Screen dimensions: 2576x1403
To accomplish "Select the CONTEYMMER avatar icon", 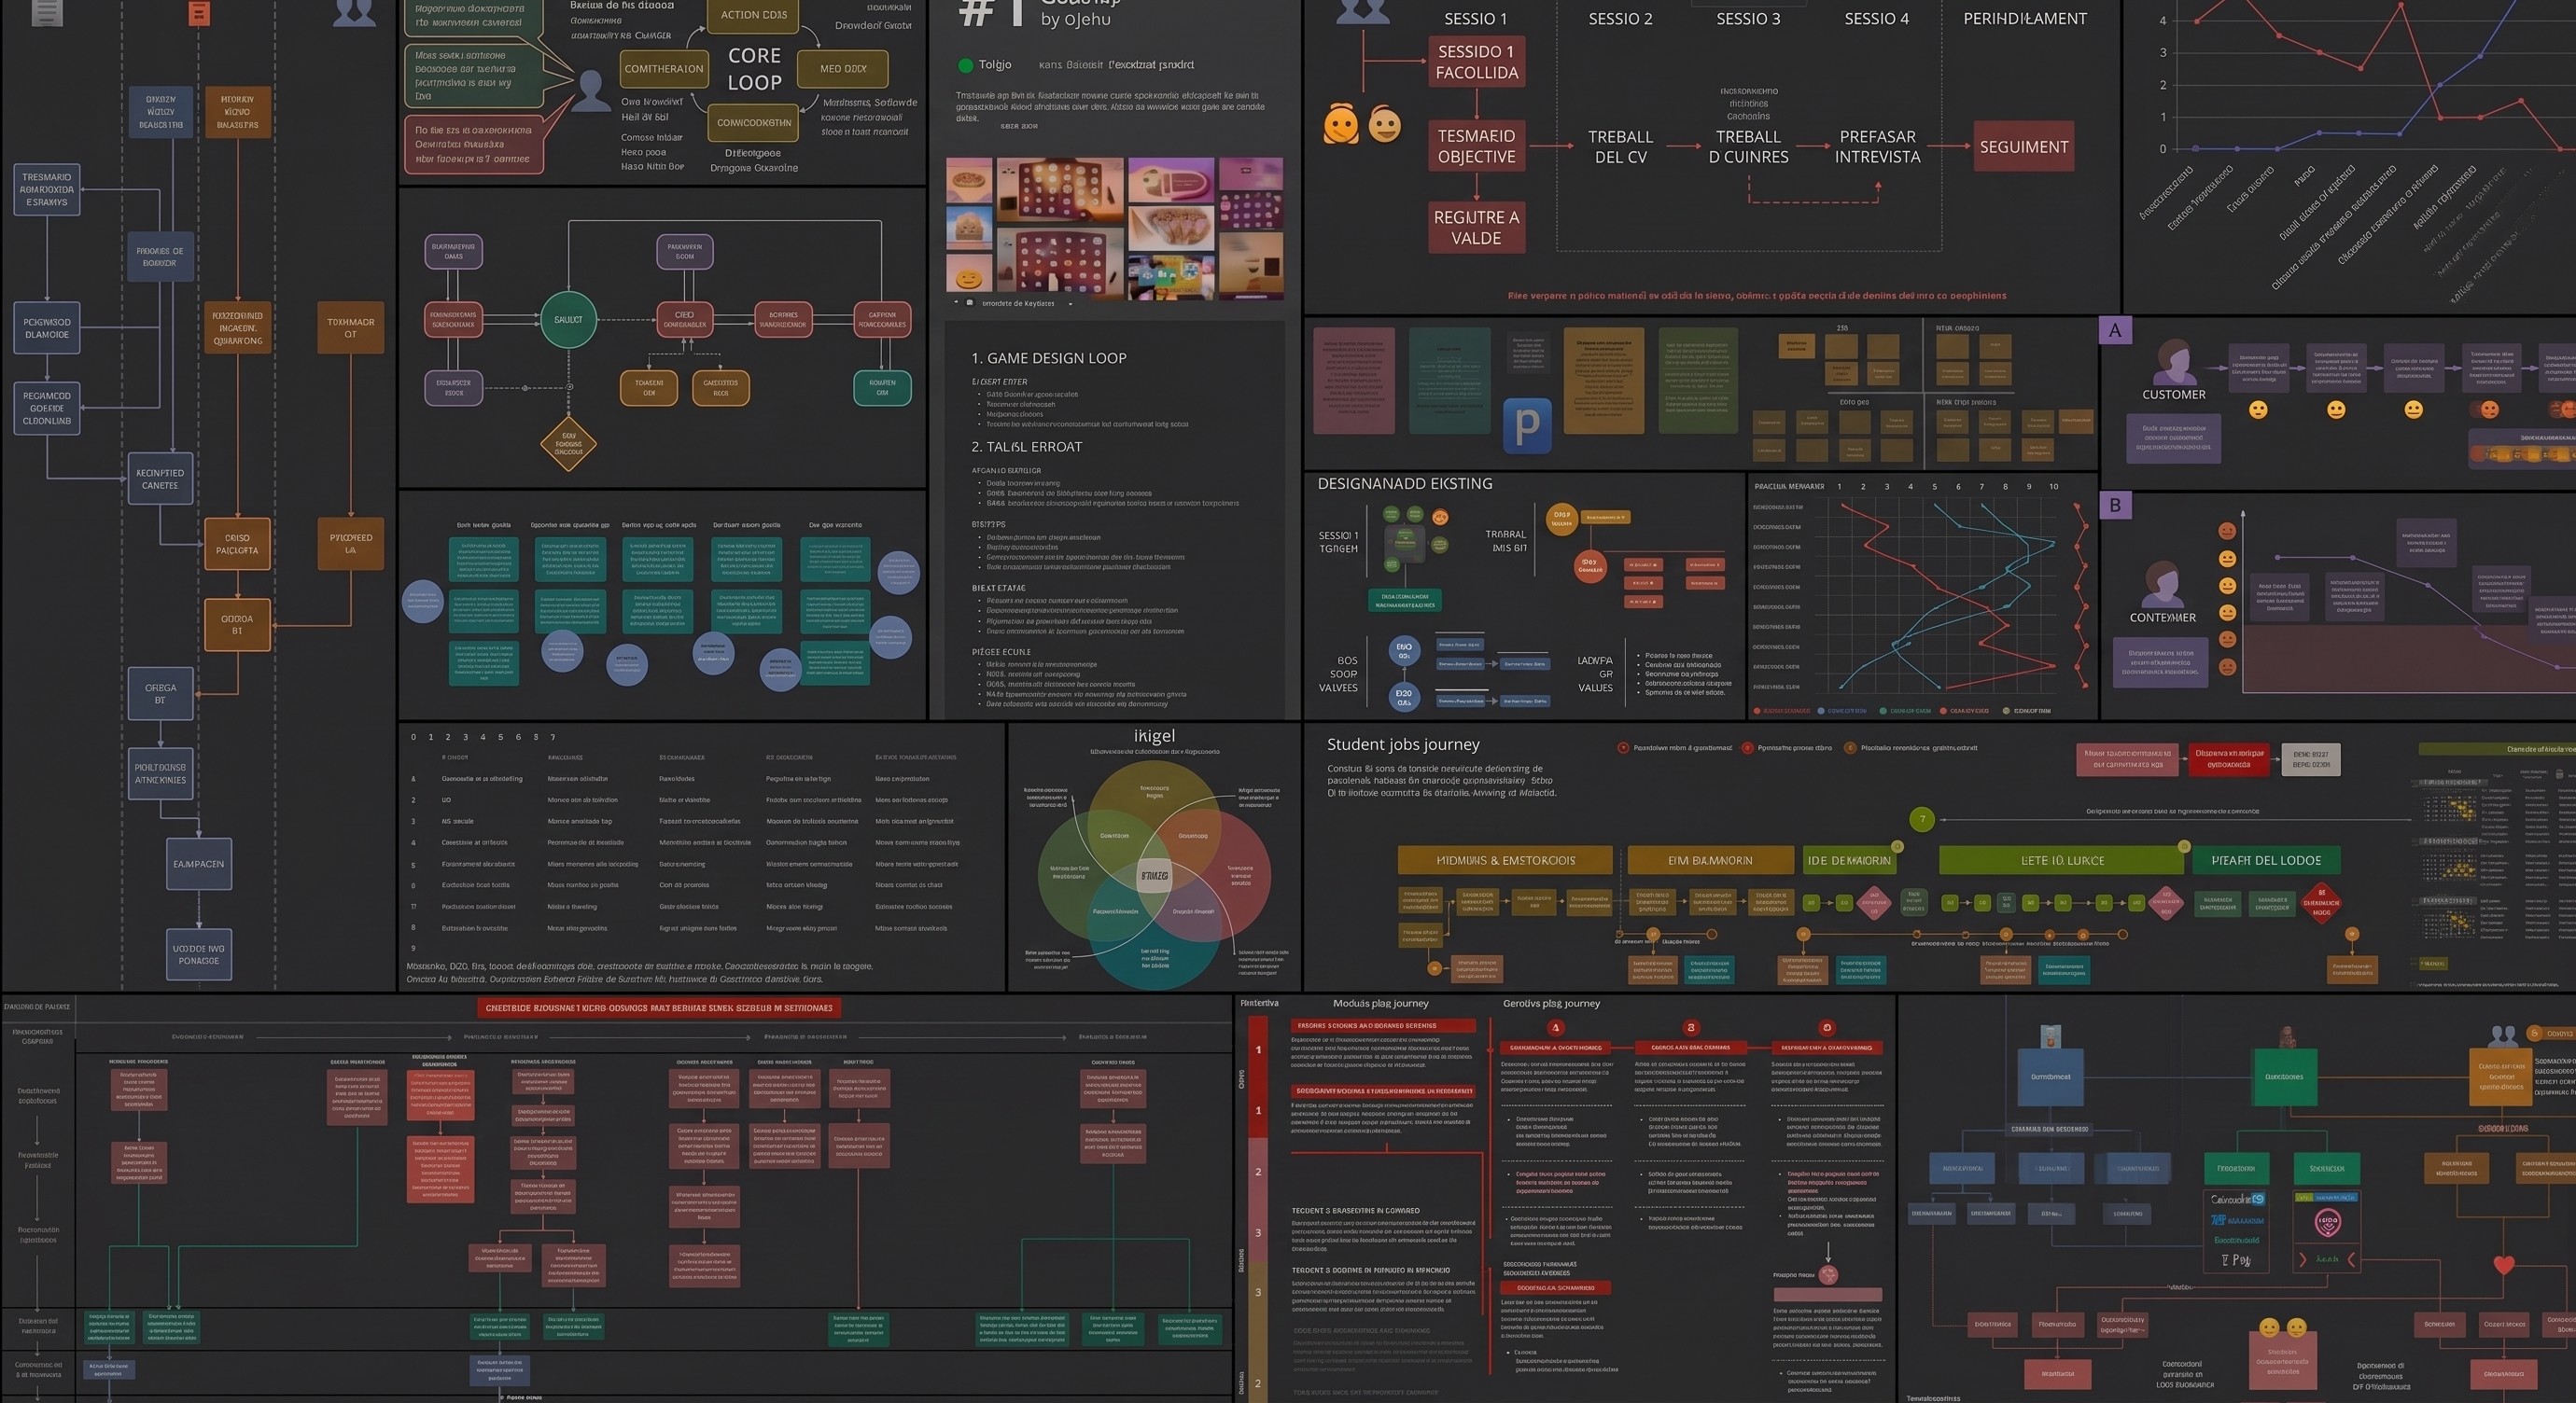I will tap(2162, 584).
